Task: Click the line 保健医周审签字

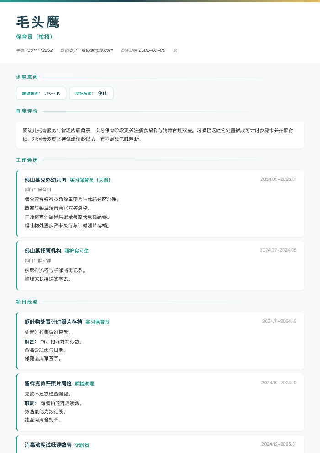Action: point(43,359)
